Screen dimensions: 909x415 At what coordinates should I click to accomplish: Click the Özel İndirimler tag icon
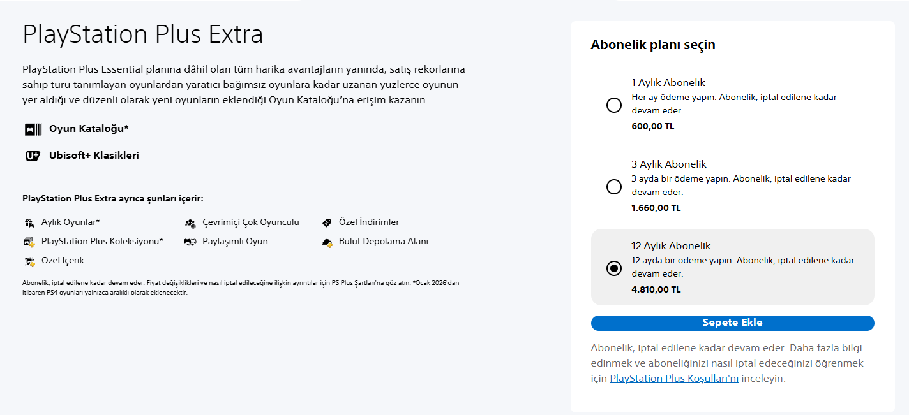pos(327,222)
